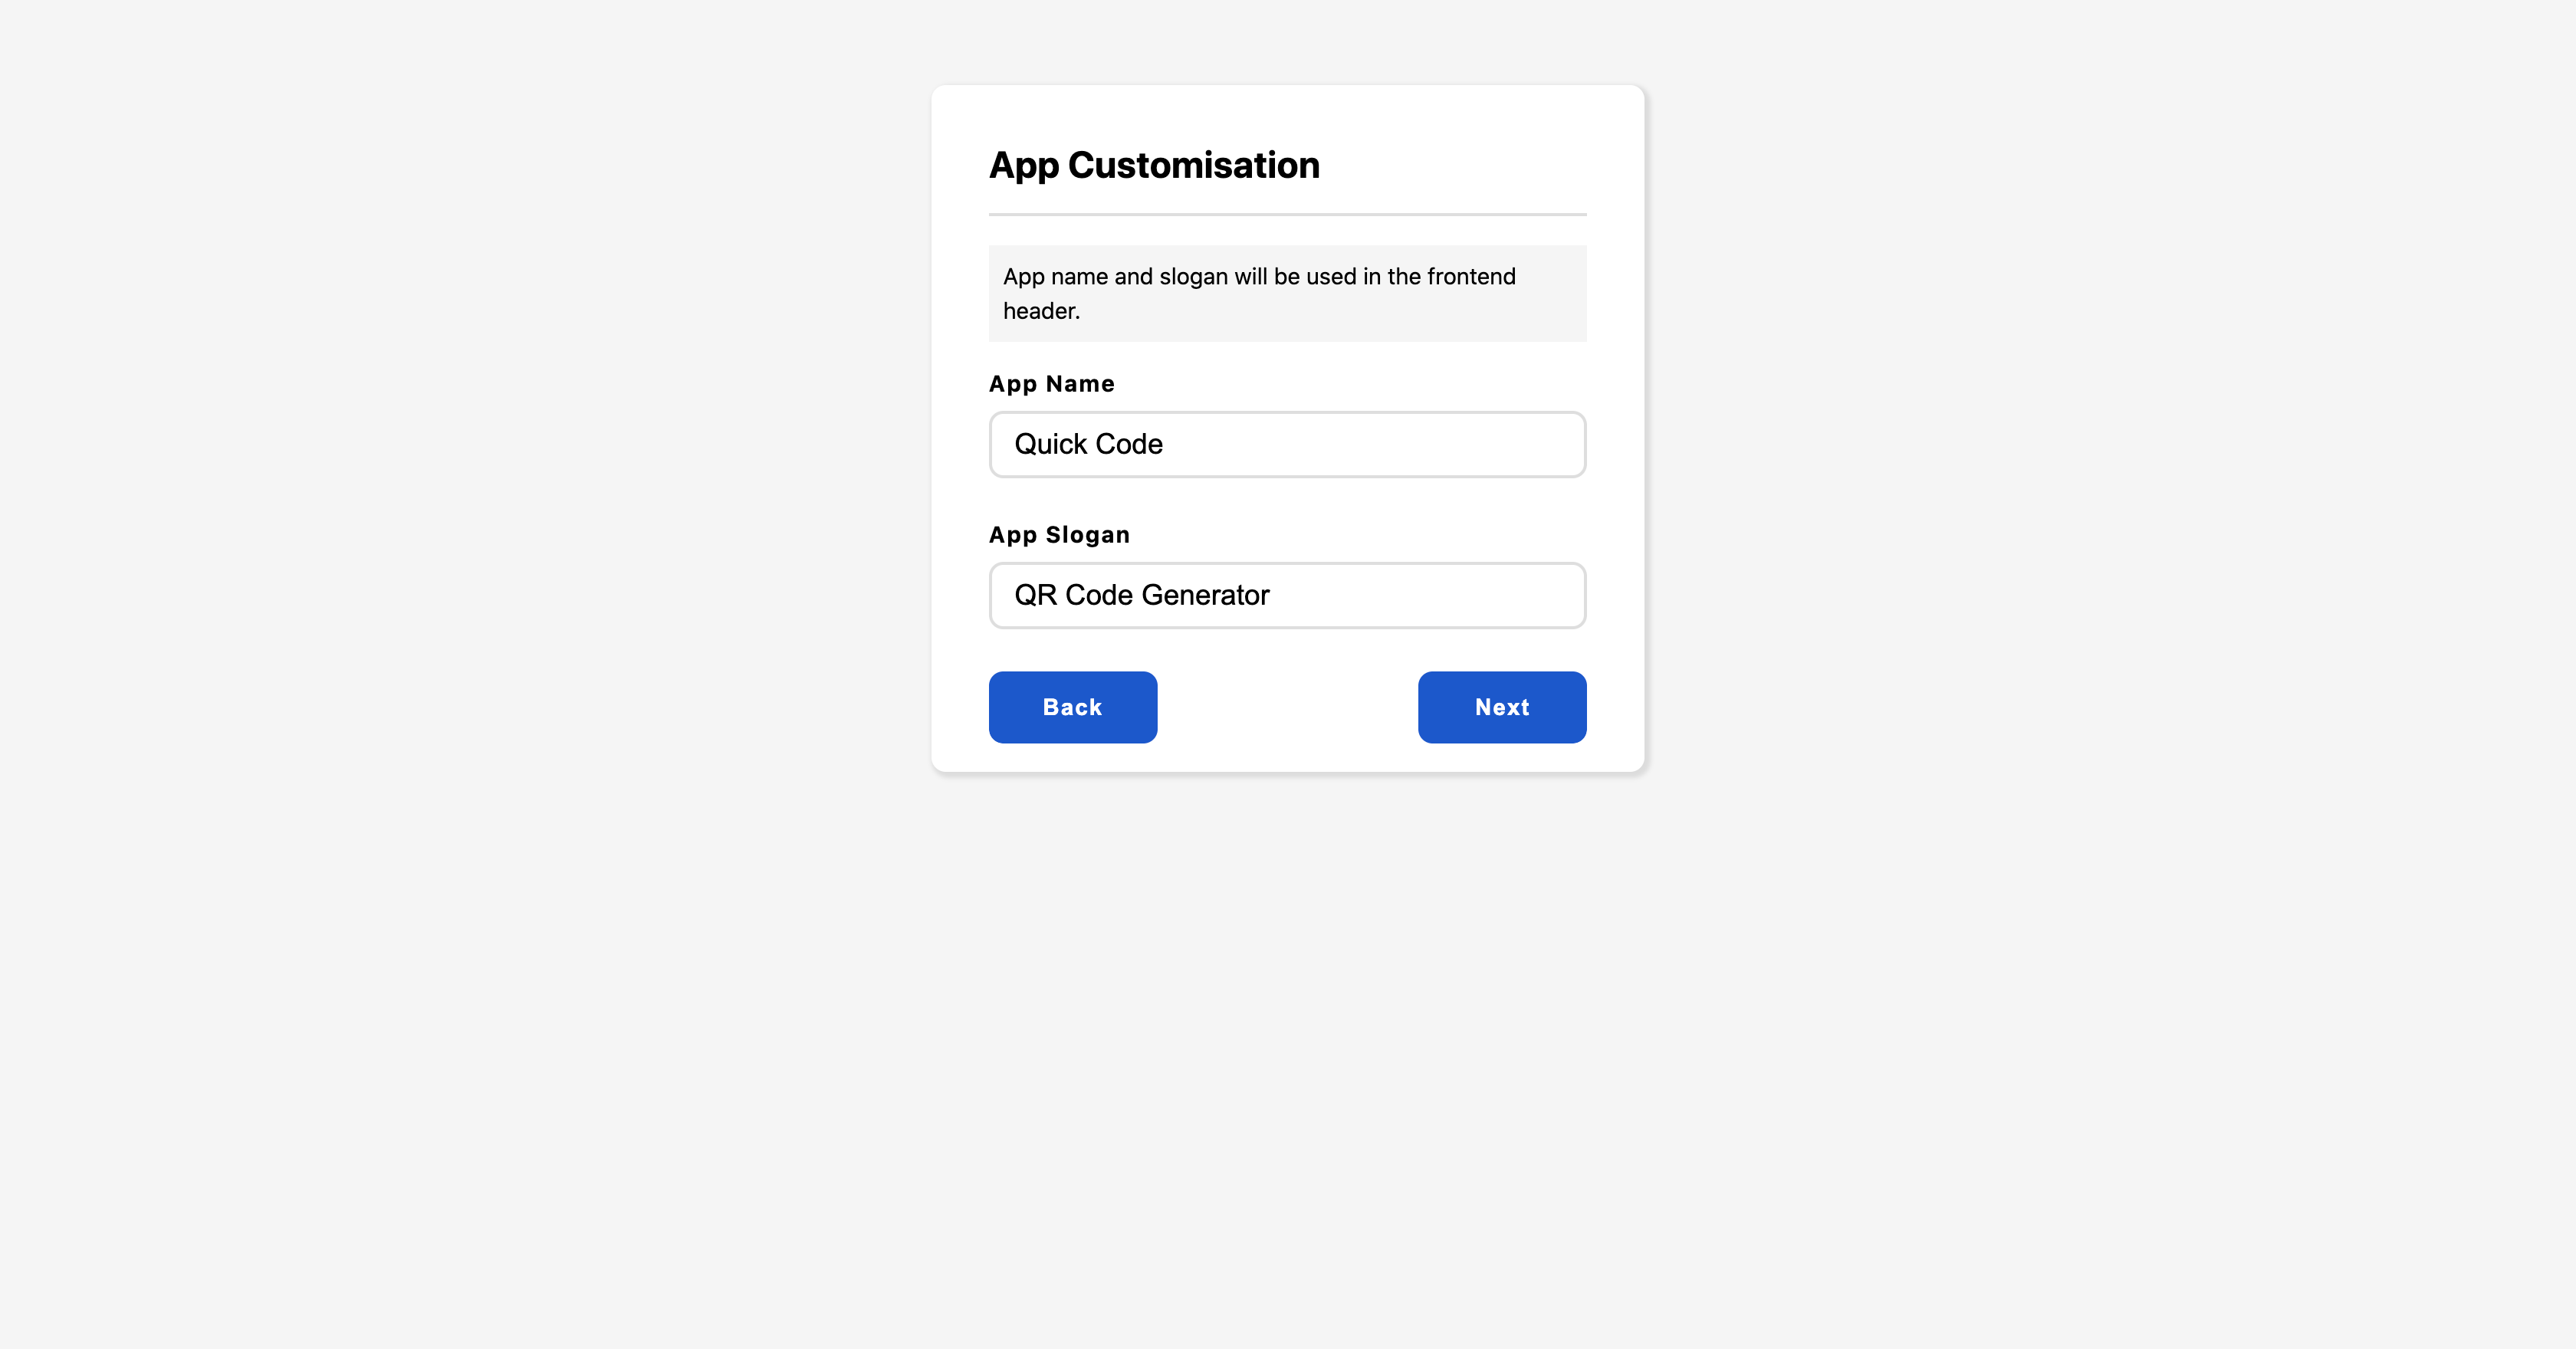Click the frontend header info note
Viewport: 2576px width, 1349px height.
pyautogui.click(x=1287, y=293)
